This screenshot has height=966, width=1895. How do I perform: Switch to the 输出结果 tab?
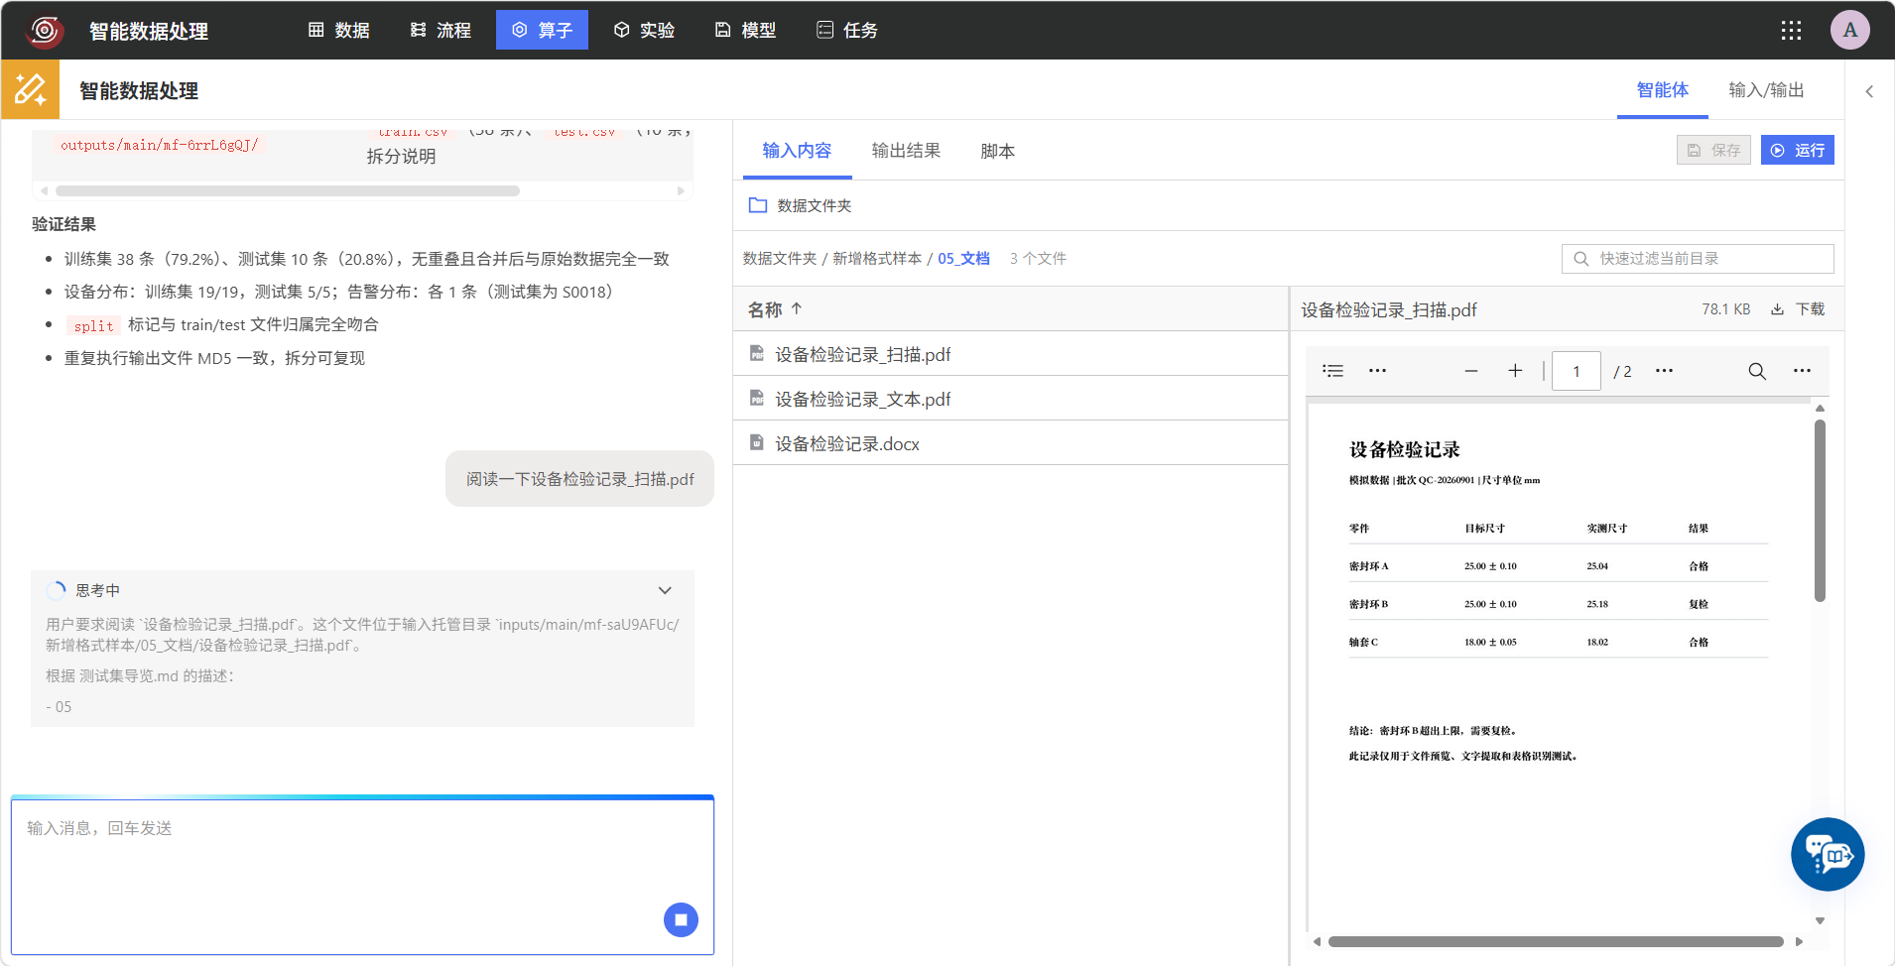906,151
